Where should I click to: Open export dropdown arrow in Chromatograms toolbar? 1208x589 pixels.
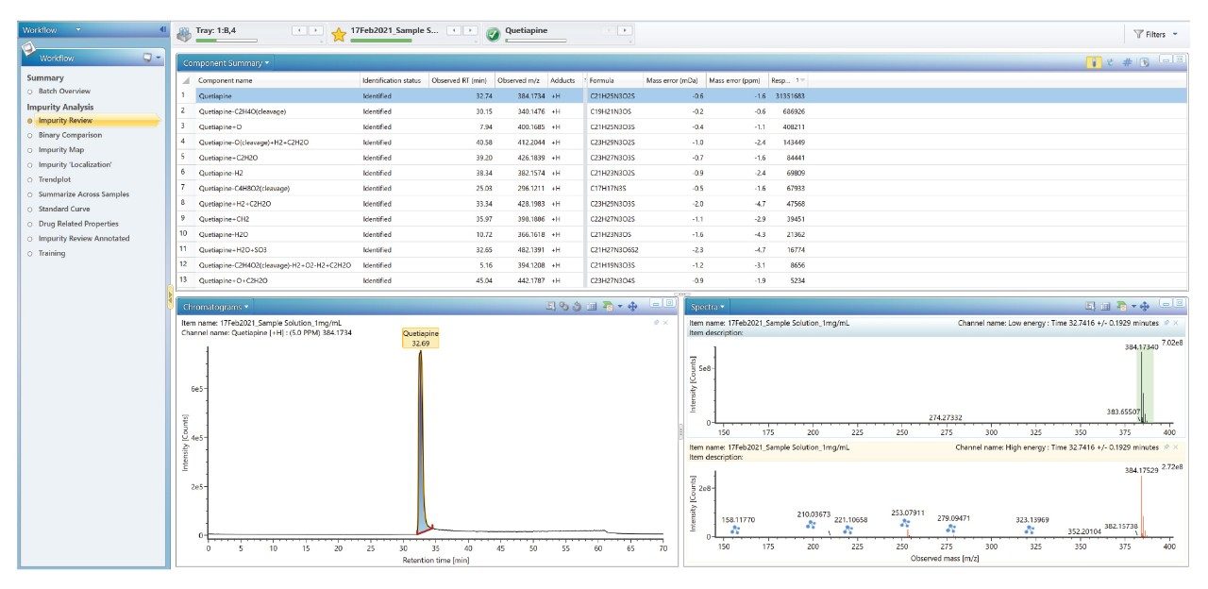point(620,307)
